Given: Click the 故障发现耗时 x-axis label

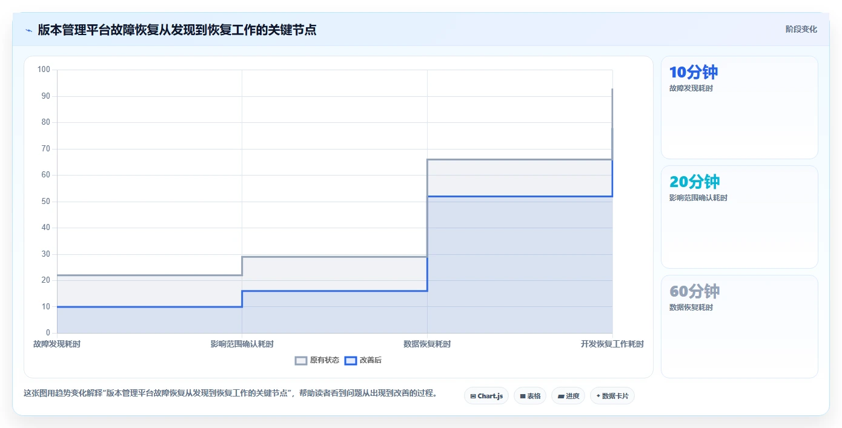Looking at the screenshot, I should [57, 344].
